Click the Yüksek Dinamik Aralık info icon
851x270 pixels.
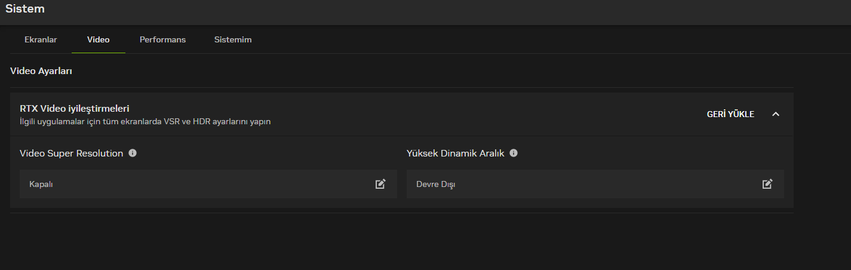click(514, 153)
